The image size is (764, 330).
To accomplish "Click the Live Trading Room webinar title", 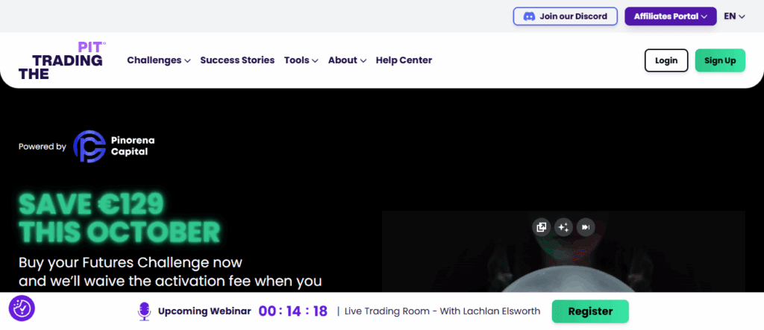I will coord(442,311).
